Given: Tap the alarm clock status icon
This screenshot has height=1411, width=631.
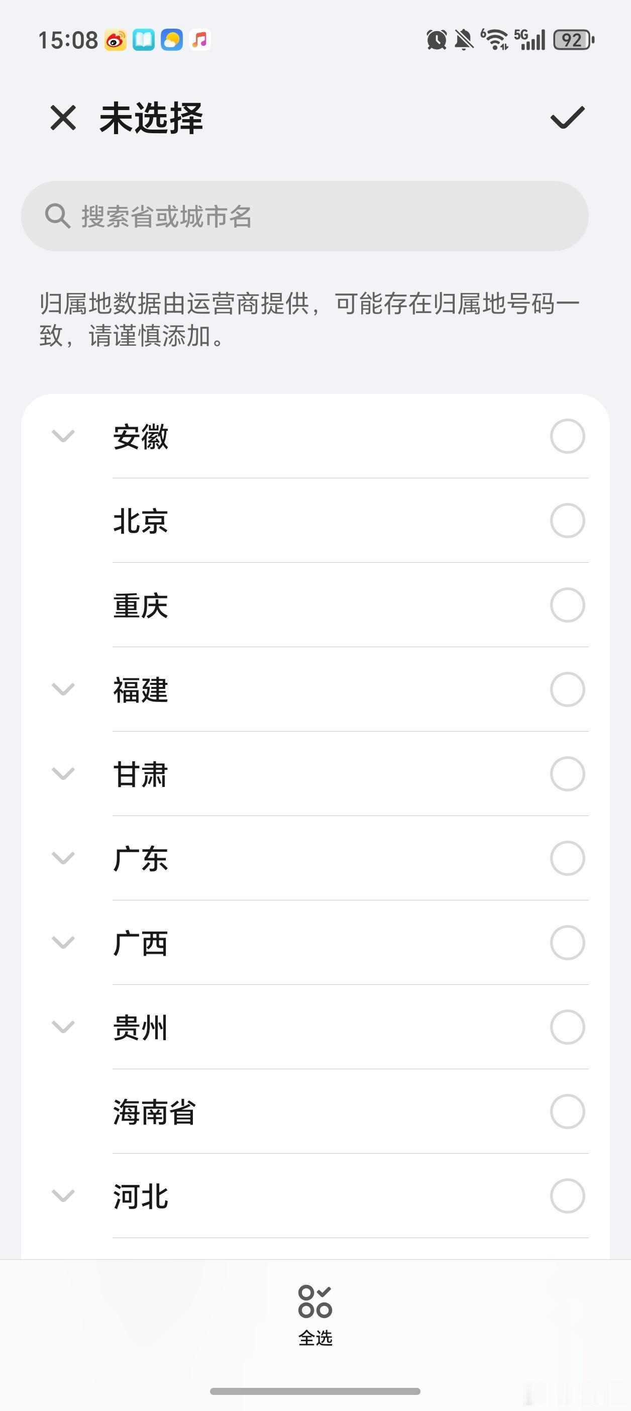Looking at the screenshot, I should pyautogui.click(x=437, y=40).
